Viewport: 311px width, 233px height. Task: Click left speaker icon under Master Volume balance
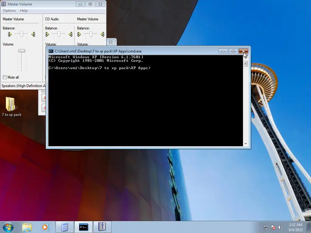pyautogui.click(x=9, y=34)
